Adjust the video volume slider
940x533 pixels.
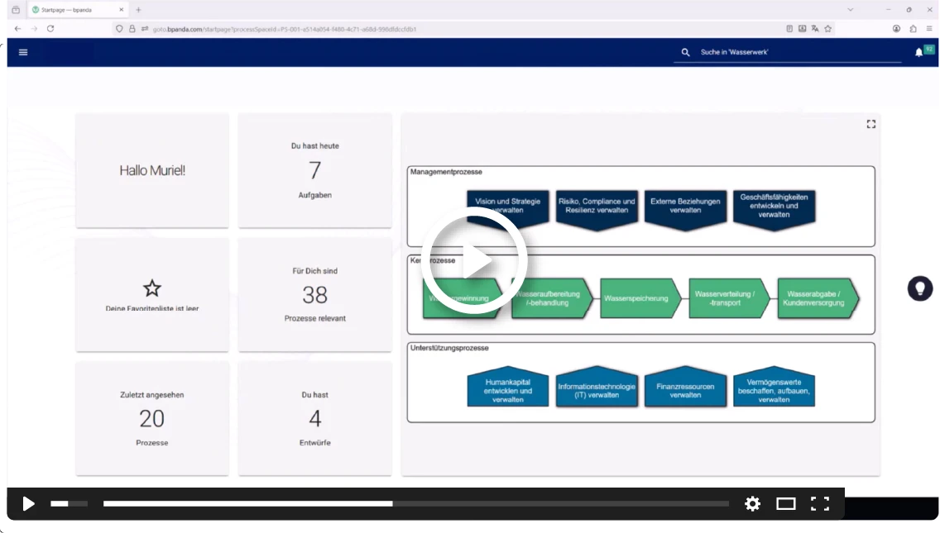coord(69,503)
